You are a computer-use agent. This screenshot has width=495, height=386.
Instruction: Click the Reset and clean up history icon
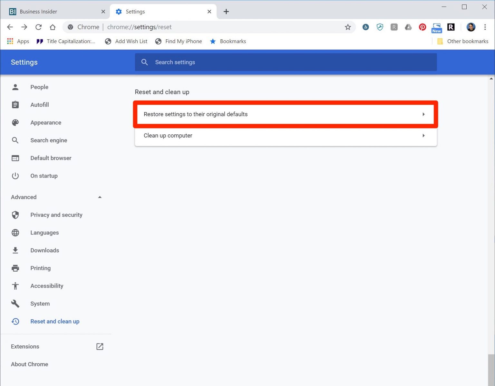(15, 321)
